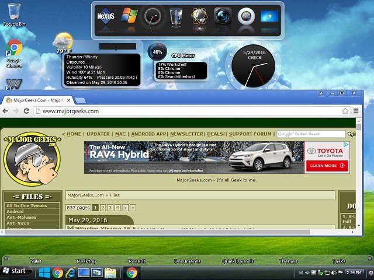Open the SUPPORT FORUM link
374x280 pixels.
pos(250,134)
